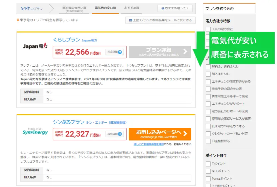The height and width of the screenshot is (187, 277).
Task: Click the arrow on the orange お申し込みページへ button
Action: pyautogui.click(x=185, y=134)
